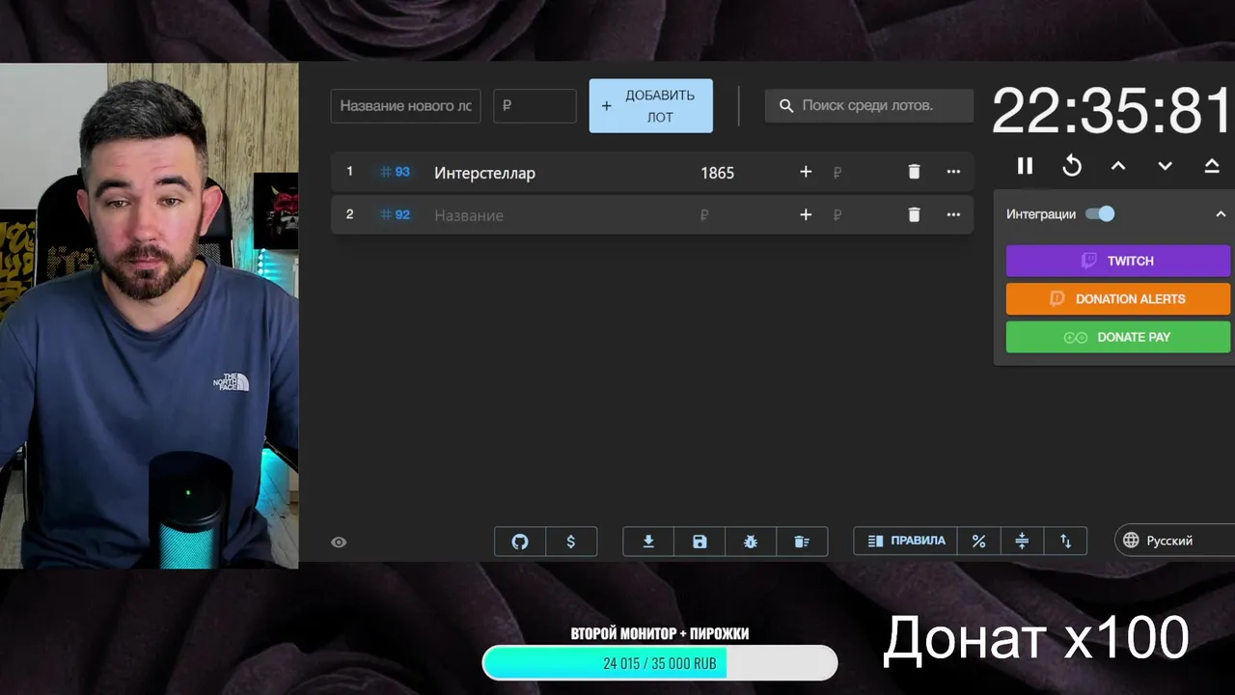This screenshot has height=695, width=1235.
Task: Open the ПРАВИЛА rules button
Action: pos(906,541)
